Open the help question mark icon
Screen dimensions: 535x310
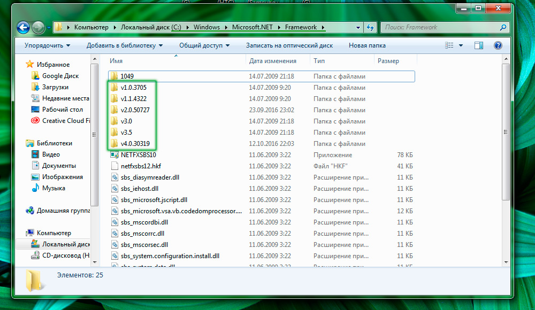(x=498, y=46)
